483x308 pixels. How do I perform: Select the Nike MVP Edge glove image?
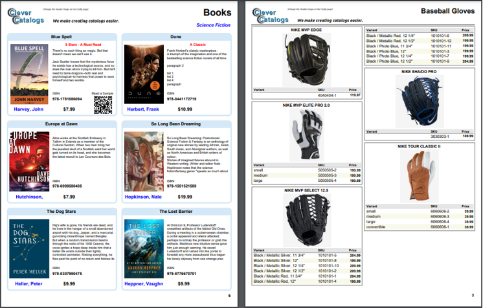(307, 60)
